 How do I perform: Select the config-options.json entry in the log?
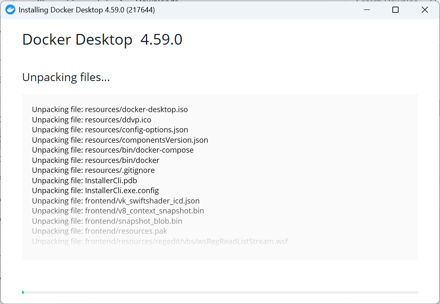(x=110, y=129)
